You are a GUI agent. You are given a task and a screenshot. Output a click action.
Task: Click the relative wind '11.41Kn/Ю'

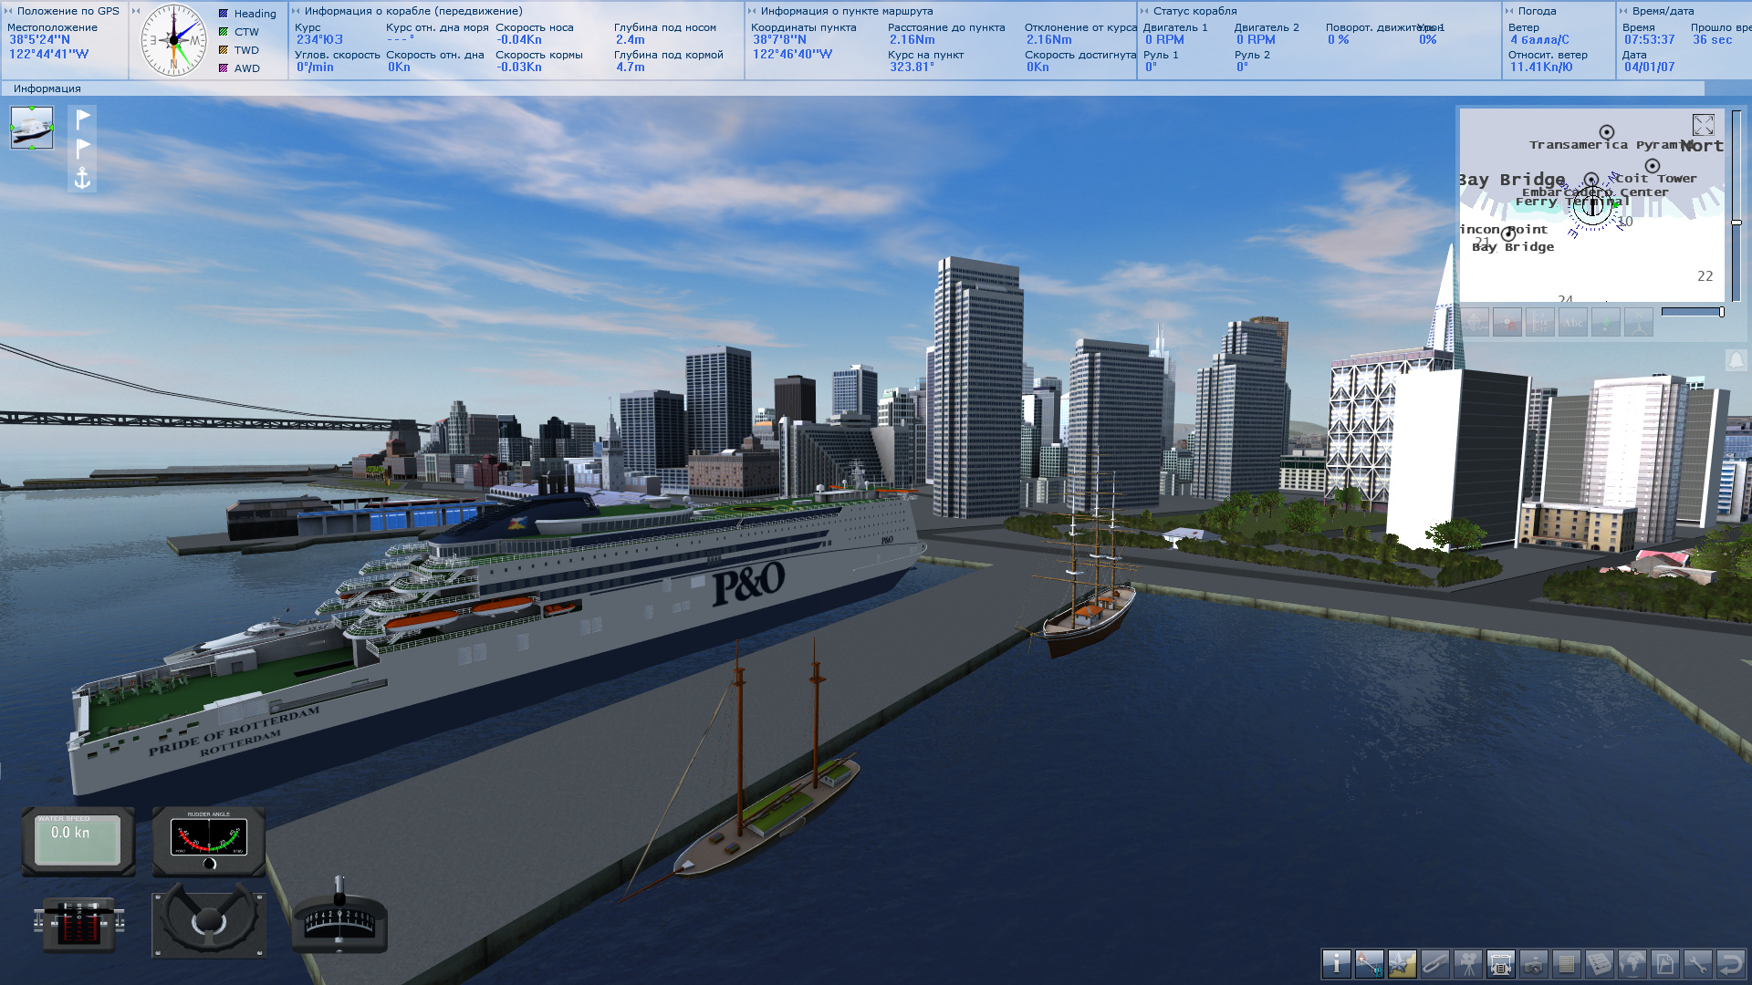pos(1541,67)
